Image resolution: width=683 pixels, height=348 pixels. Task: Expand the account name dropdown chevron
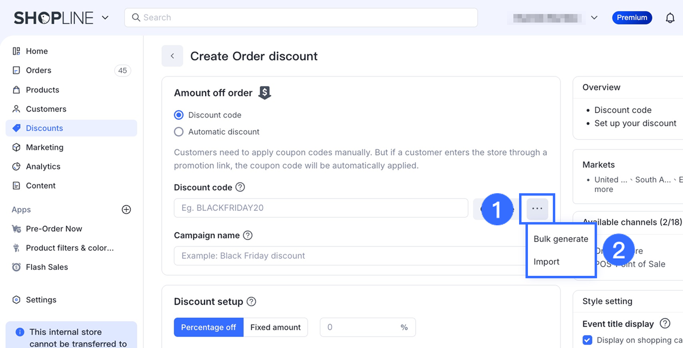point(594,18)
